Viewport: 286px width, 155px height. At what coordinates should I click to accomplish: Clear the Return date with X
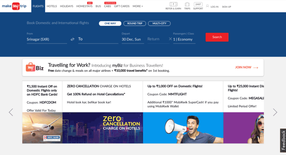(x=170, y=39)
